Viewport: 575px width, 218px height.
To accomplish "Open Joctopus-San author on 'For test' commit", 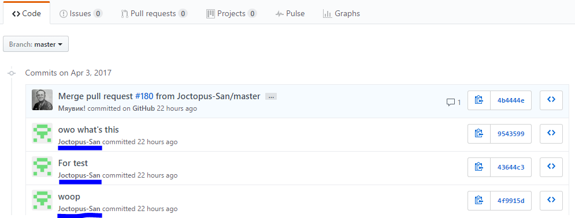I will [79, 175].
